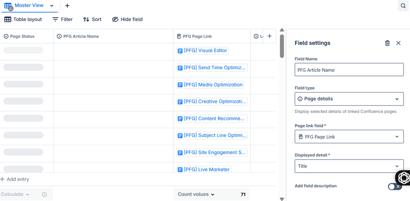The width and height of the screenshot is (410, 201).
Task: Edit the Field Name text box
Action: [349, 70]
